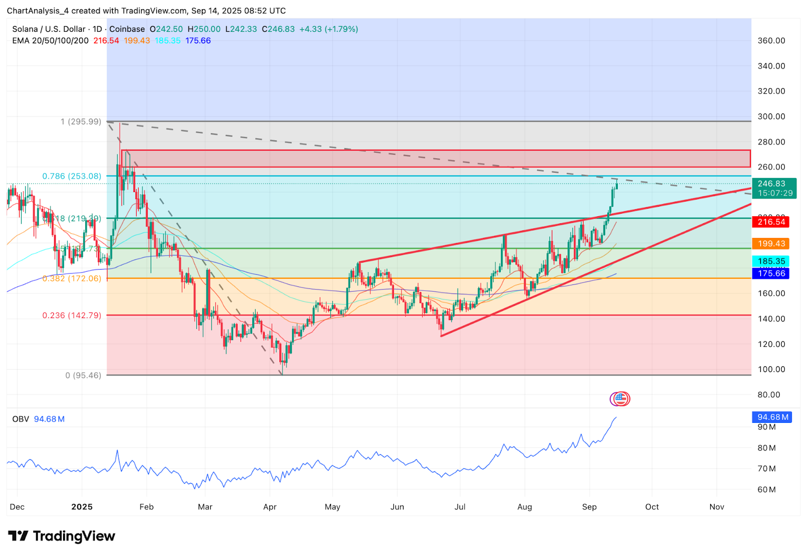Click the high price value H250.00

click(x=204, y=29)
